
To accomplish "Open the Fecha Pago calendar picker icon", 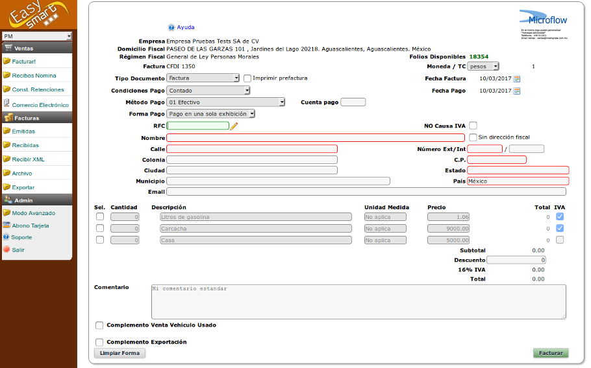I will click(517, 91).
